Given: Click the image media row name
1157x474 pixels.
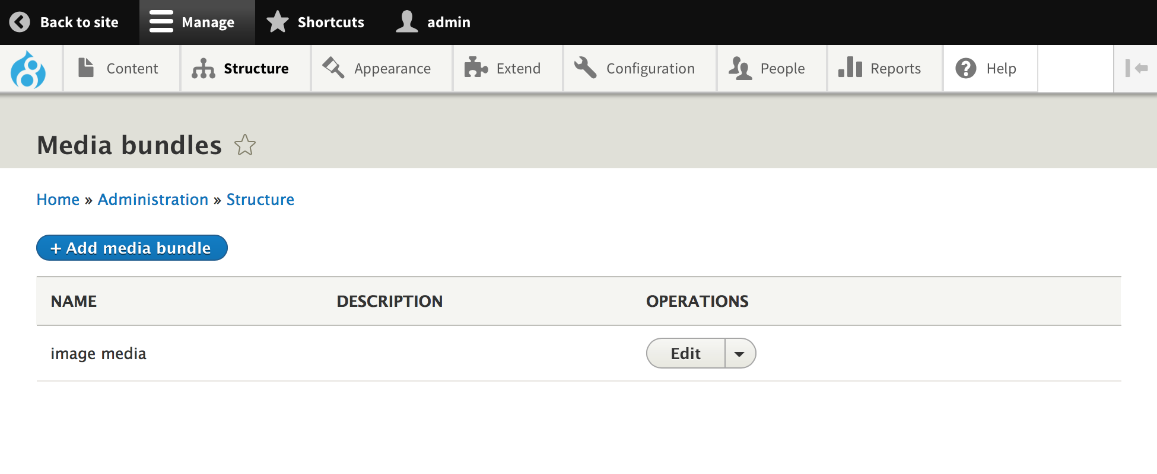Looking at the screenshot, I should tap(98, 354).
